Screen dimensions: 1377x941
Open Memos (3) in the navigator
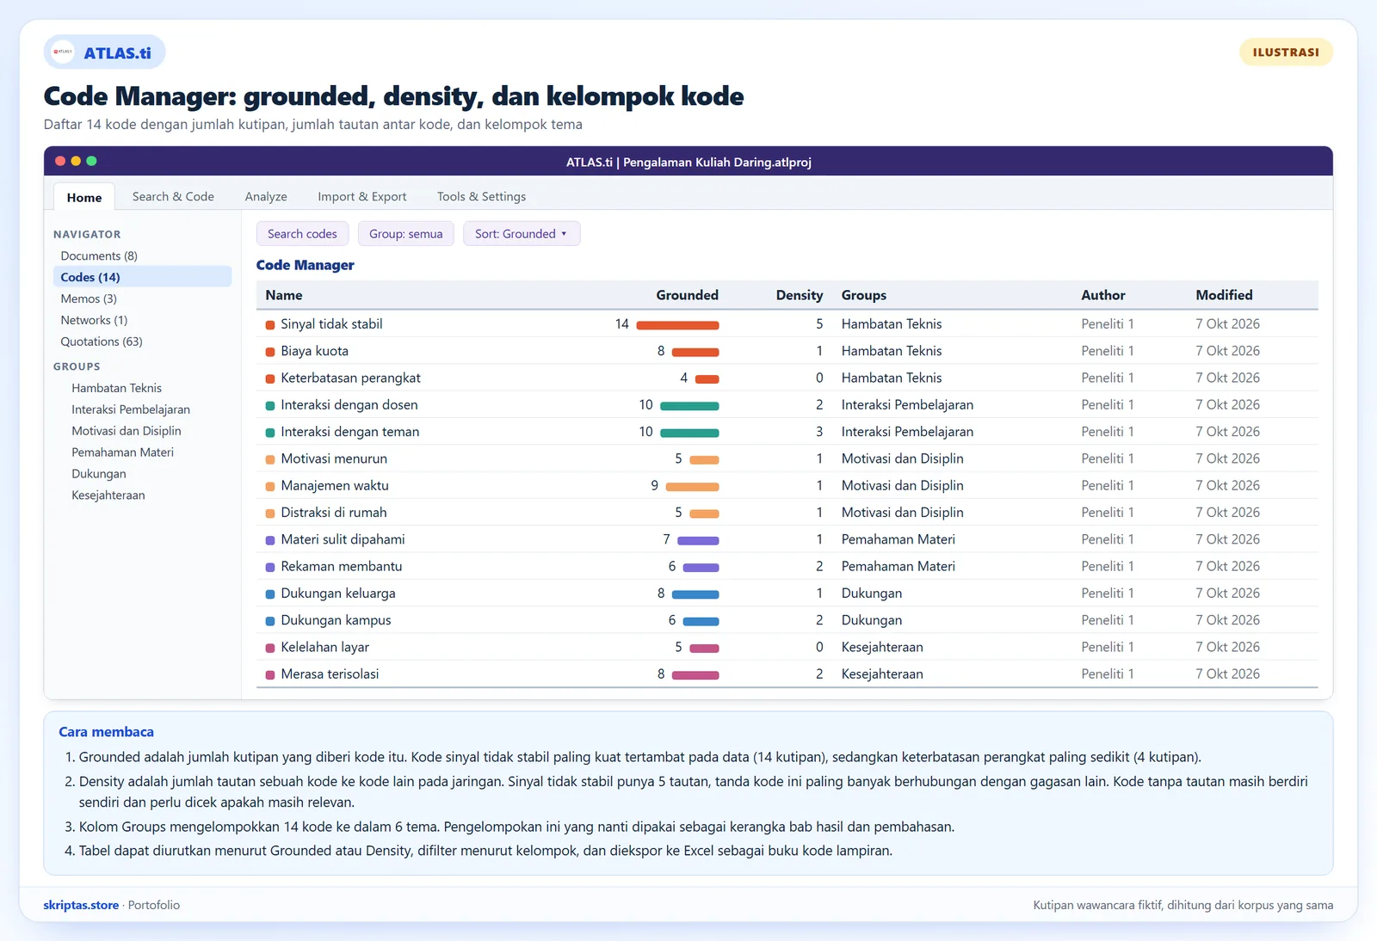142,298
